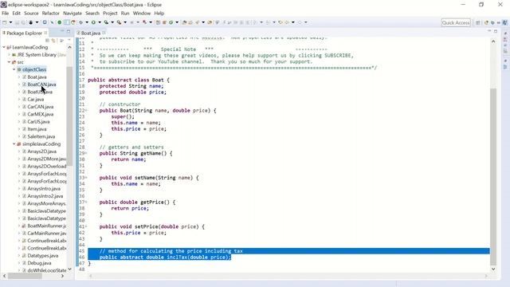This screenshot has height=287, width=510.
Task: Minimize the editor area
Action: coord(488,30)
